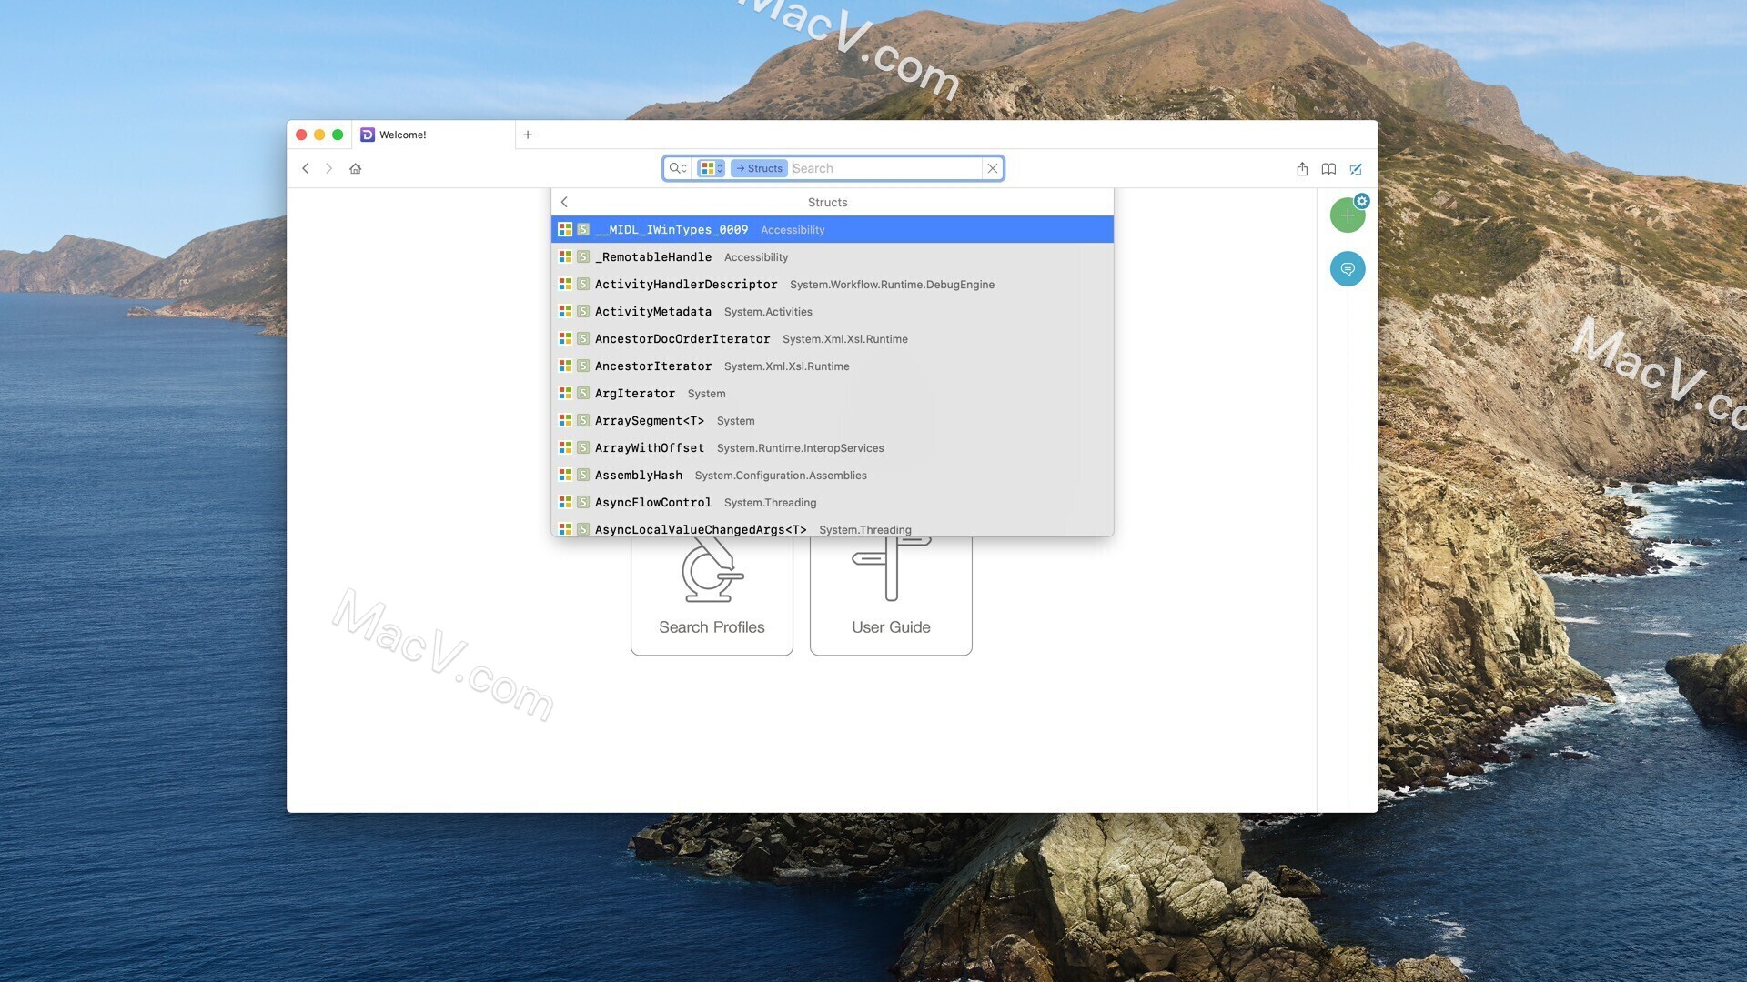Open the Search Profiles card
This screenshot has height=982, width=1747.
(x=712, y=591)
